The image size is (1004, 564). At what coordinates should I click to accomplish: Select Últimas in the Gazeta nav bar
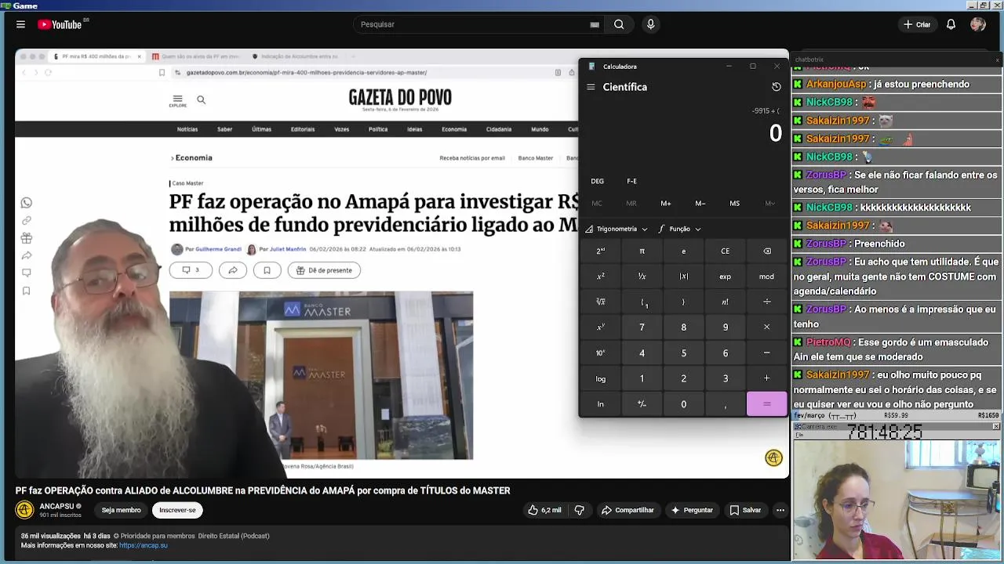[261, 129]
